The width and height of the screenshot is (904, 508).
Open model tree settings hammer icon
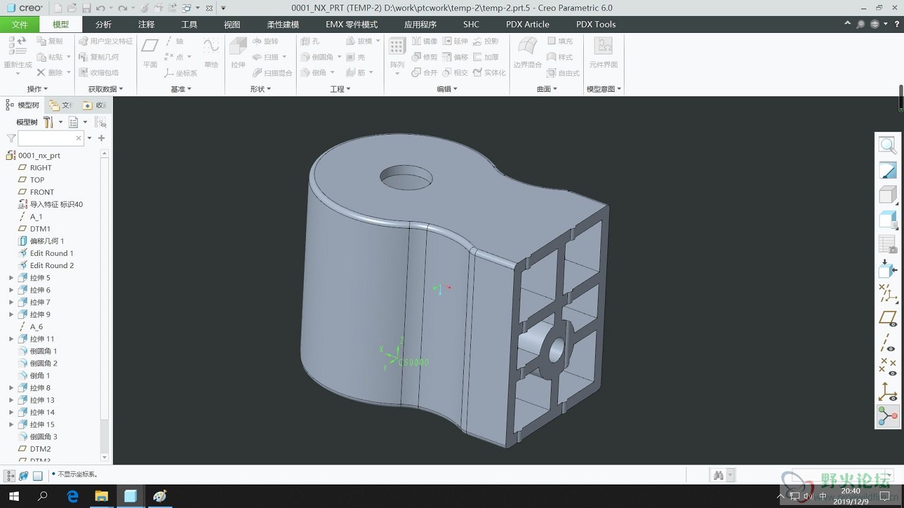pyautogui.click(x=48, y=122)
